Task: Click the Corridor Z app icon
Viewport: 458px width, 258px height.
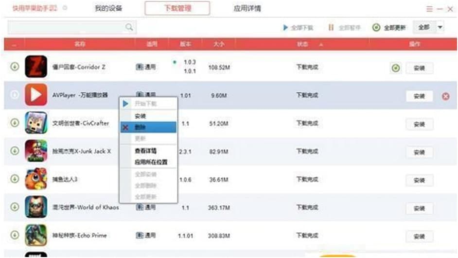Action: tap(36, 67)
